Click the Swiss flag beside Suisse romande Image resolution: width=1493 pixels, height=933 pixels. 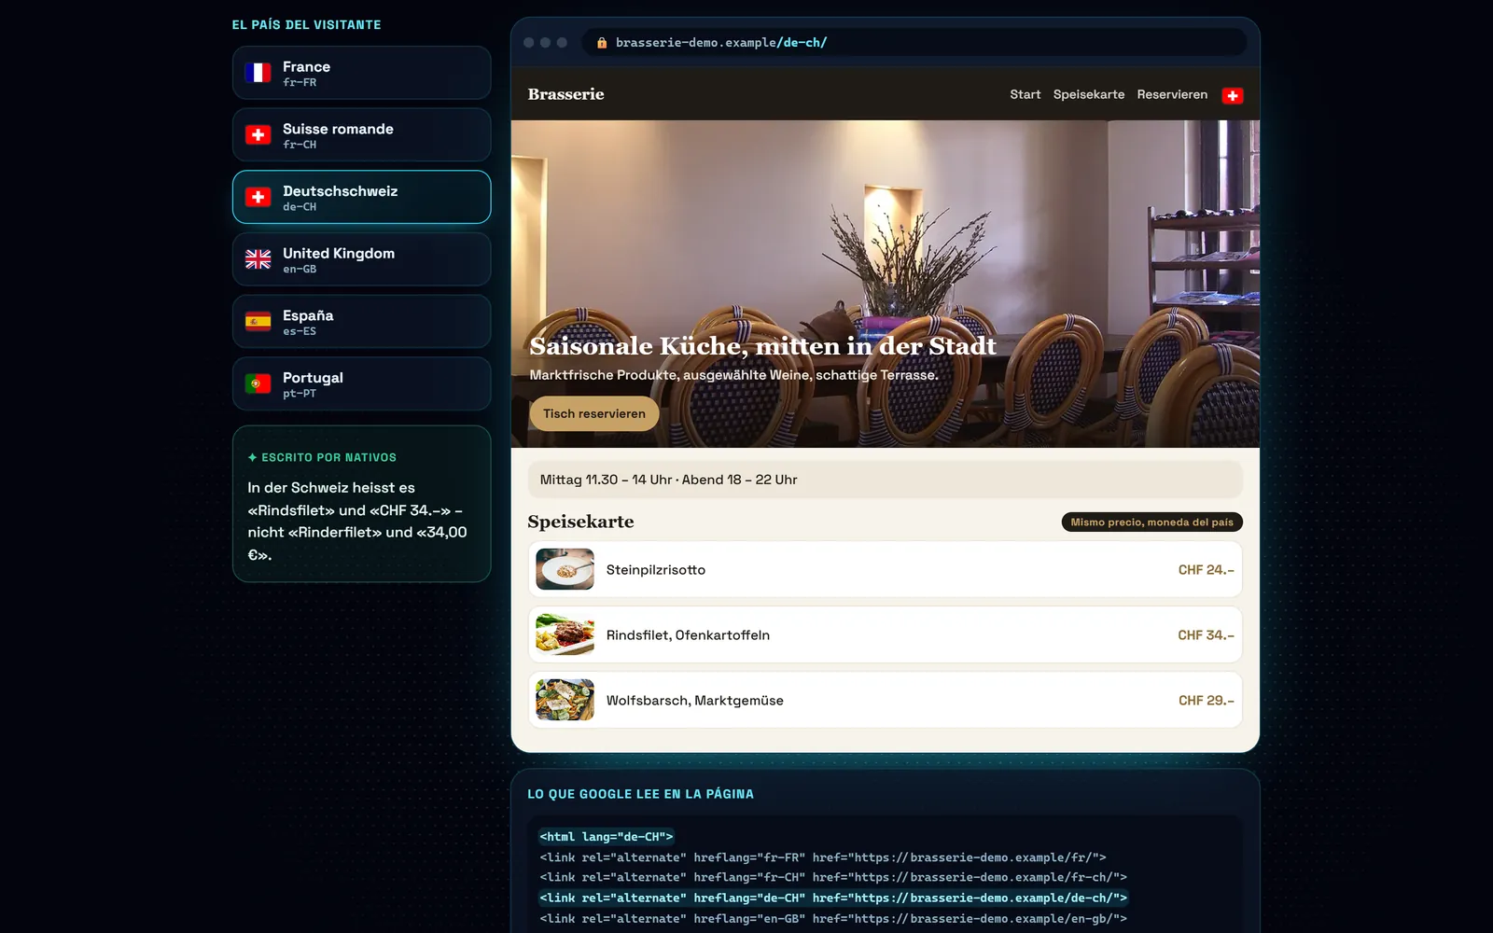point(258,135)
